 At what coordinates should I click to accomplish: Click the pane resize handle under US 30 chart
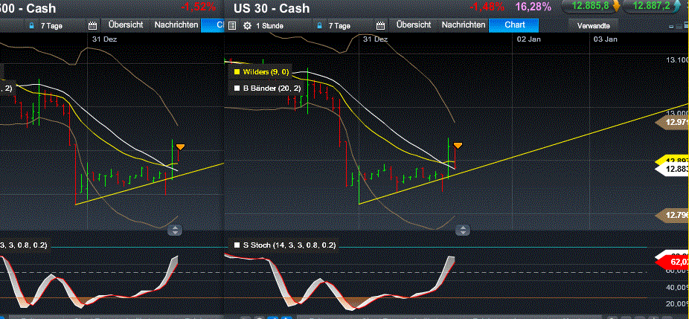[463, 230]
